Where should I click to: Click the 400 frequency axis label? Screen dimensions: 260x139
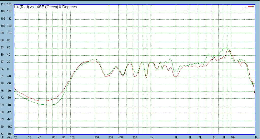(120, 137)
